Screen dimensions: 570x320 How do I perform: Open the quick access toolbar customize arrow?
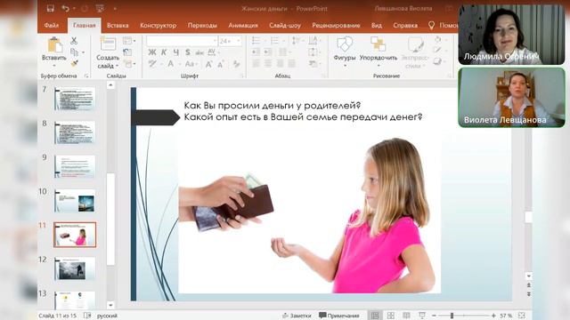click(x=115, y=8)
